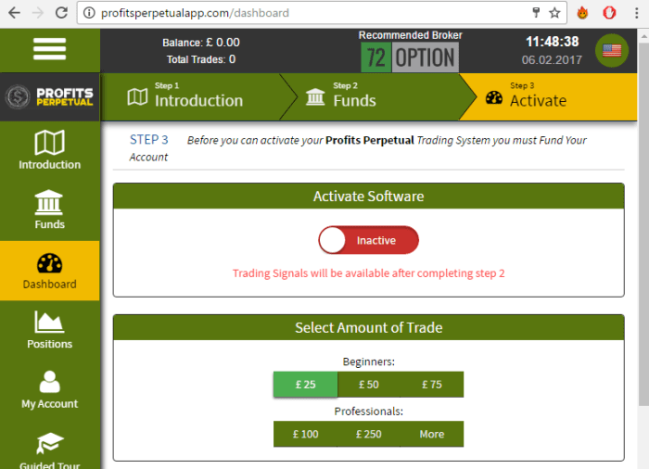Click the Balance £ 0.00 text
The width and height of the screenshot is (649, 469).
point(201,43)
